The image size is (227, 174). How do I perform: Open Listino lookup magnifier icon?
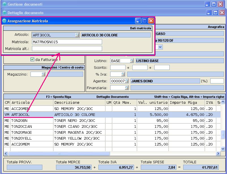[132, 61]
